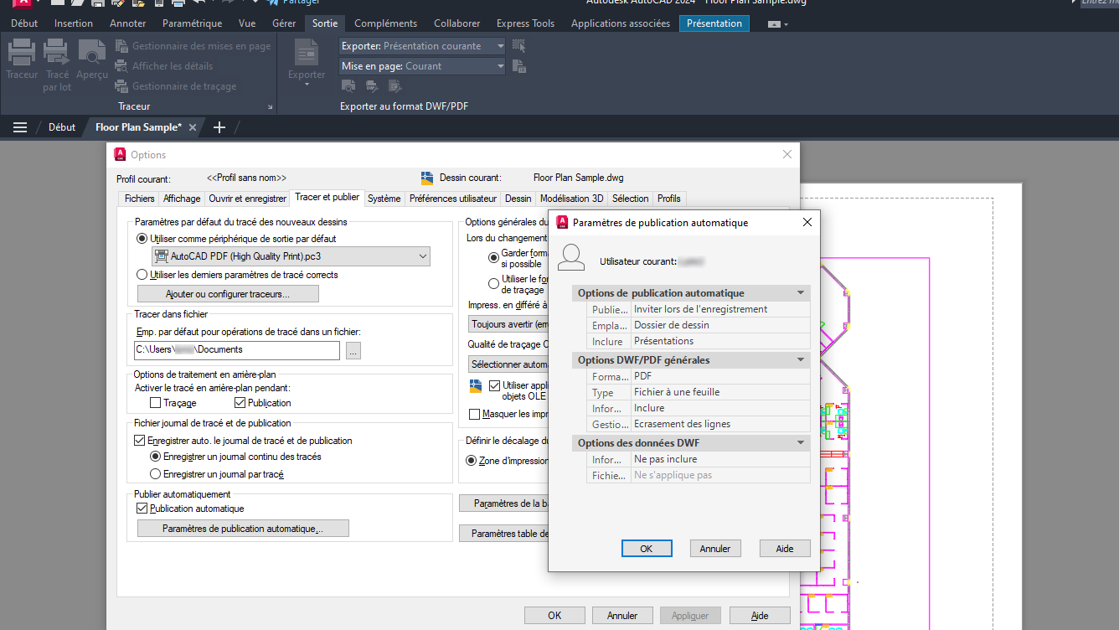Viewport: 1119px width, 630px height.
Task: Open the Mise en page: Courant dropdown
Action: pyautogui.click(x=422, y=66)
